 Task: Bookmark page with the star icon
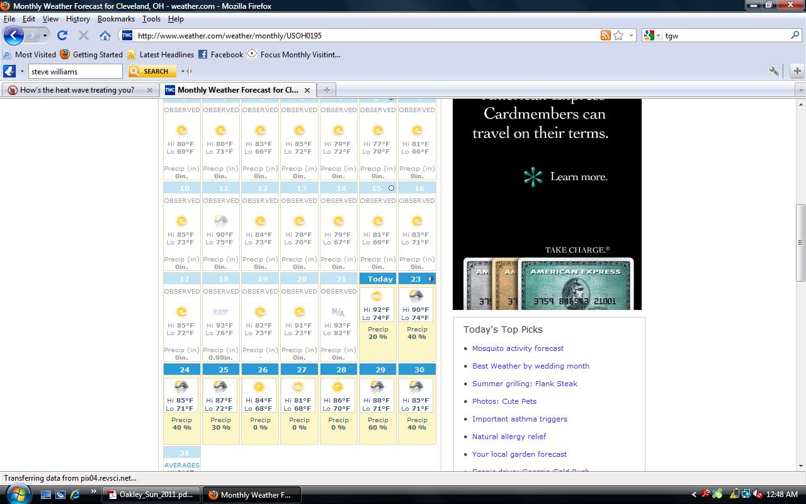tap(618, 36)
